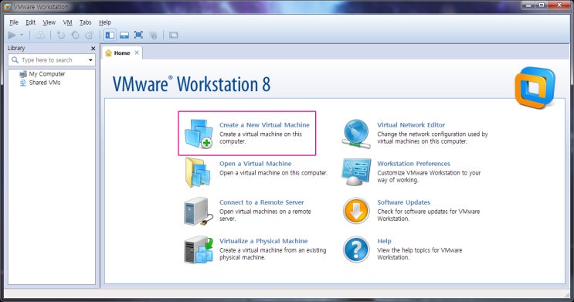Viewport: 574px width, 302px height.
Task: Click the console view toolbar icon
Action: click(x=173, y=35)
